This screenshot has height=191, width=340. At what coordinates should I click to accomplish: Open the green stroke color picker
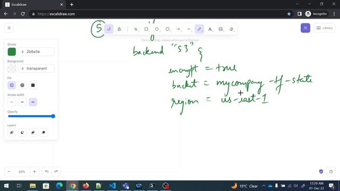(x=12, y=52)
